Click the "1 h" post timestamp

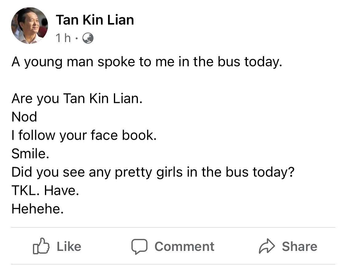click(x=63, y=38)
